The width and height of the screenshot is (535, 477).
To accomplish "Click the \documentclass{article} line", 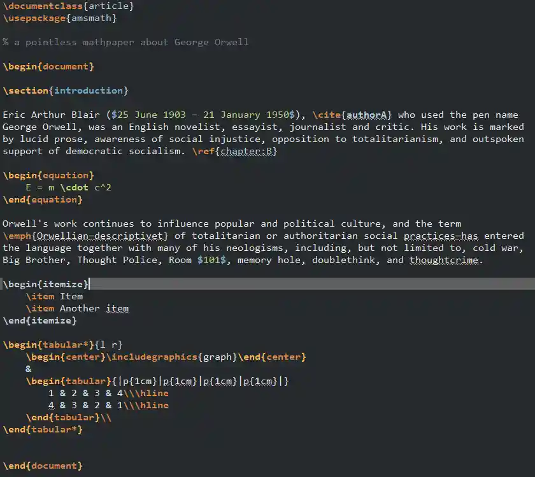I will 68,6.
